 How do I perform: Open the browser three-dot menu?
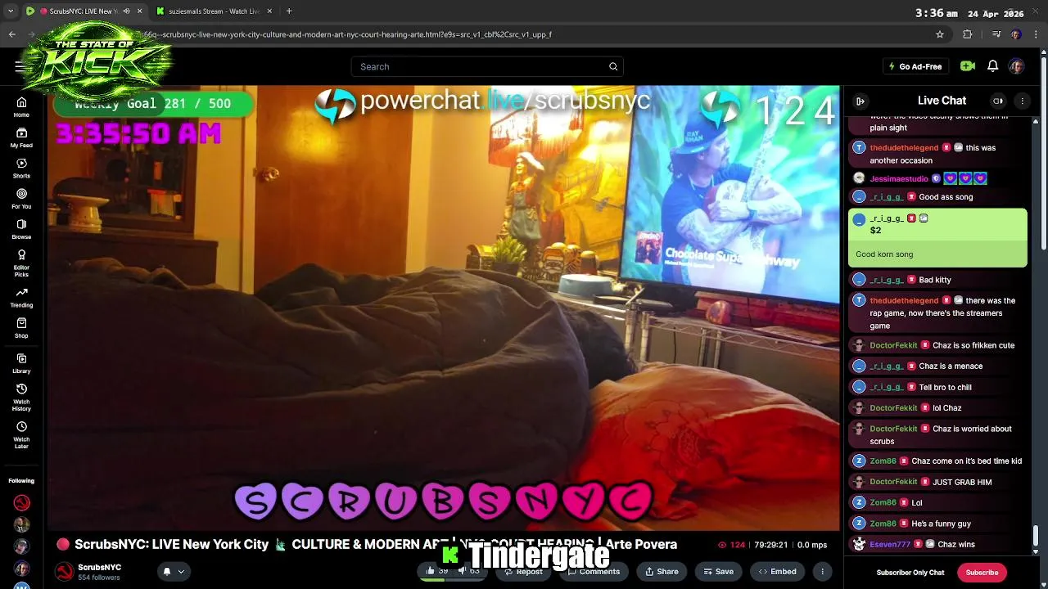tap(1035, 34)
